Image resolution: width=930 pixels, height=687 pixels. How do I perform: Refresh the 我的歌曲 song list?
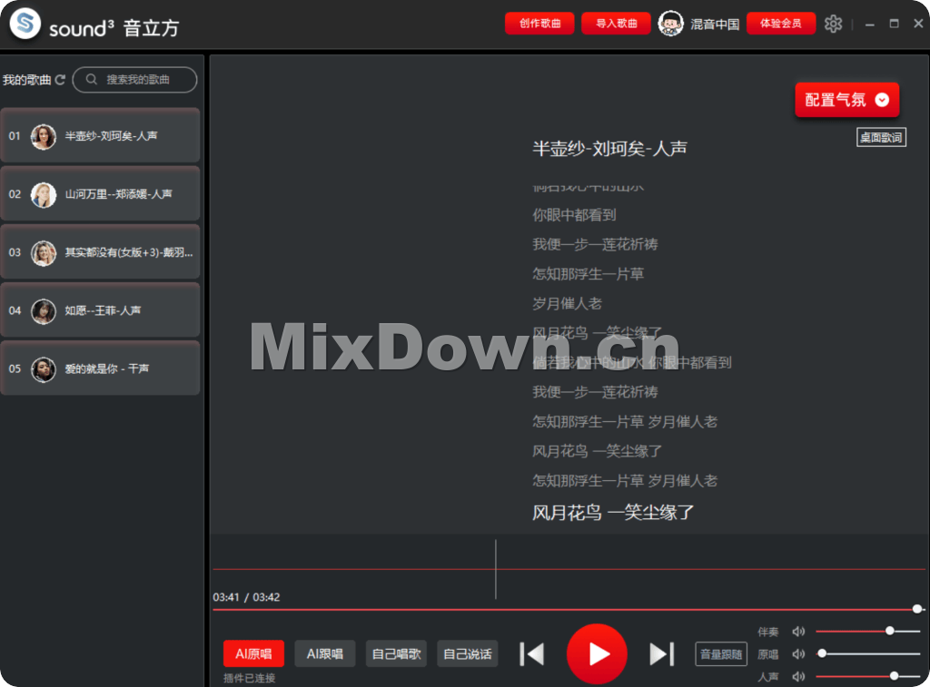click(x=60, y=80)
